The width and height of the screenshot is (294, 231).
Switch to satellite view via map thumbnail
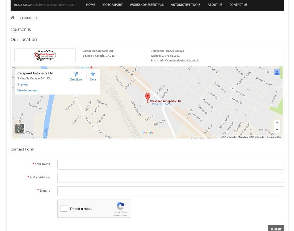[x=19, y=128]
